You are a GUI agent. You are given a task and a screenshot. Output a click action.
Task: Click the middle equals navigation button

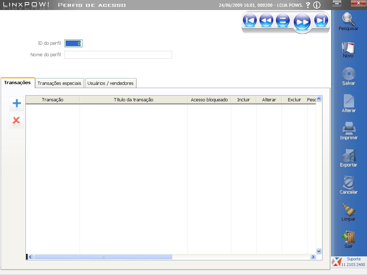click(283, 20)
